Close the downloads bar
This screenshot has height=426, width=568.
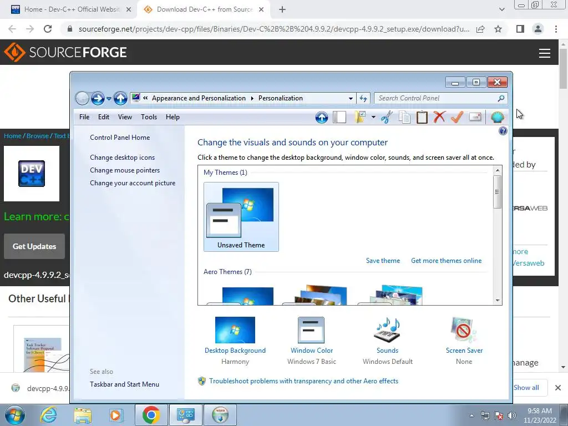[x=558, y=388]
